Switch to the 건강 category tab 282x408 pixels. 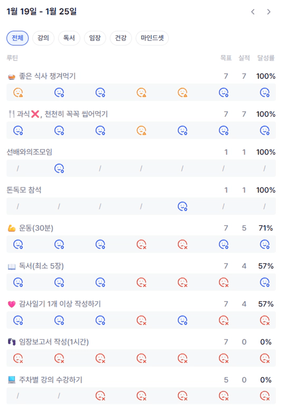(121, 38)
